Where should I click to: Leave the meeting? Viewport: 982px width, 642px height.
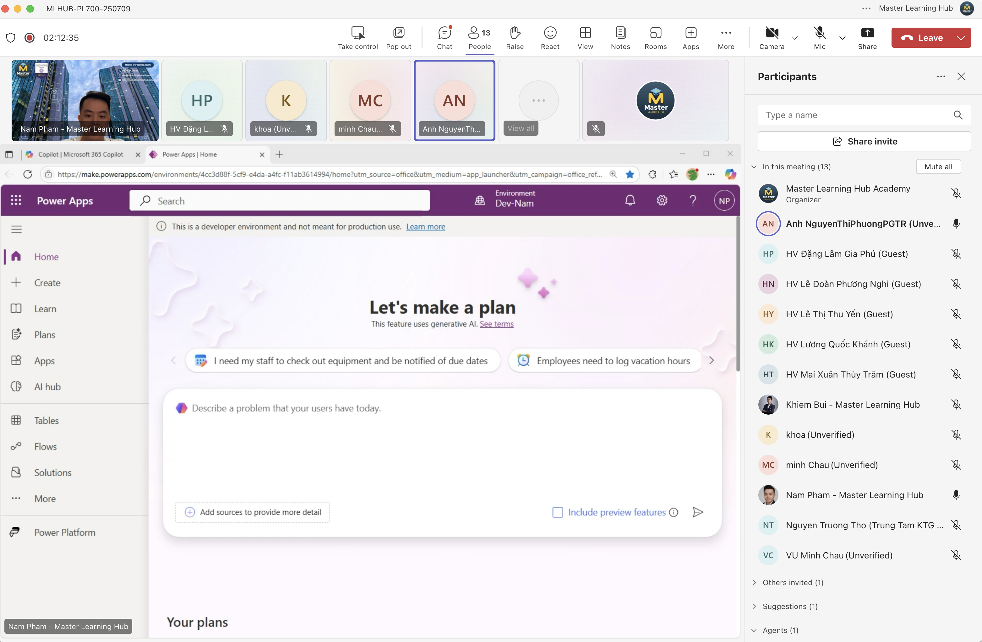(x=921, y=38)
